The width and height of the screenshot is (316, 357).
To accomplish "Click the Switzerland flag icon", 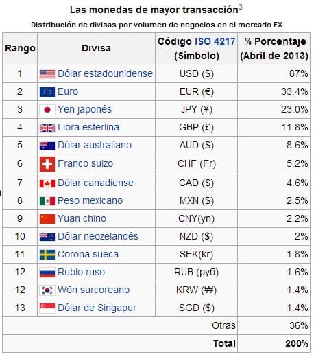I will click(x=47, y=164).
